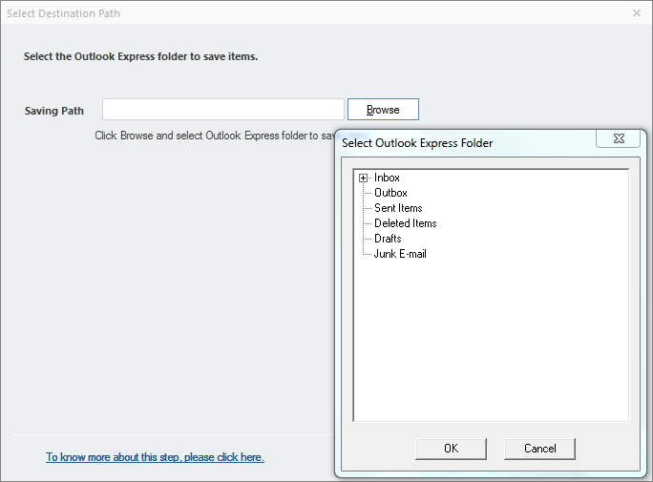The image size is (653, 482).
Task: Close the Select Destination Path window
Action: click(x=637, y=13)
